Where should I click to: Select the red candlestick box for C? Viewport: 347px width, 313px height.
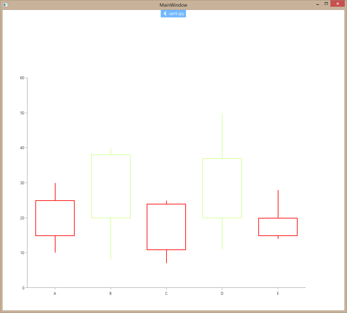pos(166,227)
